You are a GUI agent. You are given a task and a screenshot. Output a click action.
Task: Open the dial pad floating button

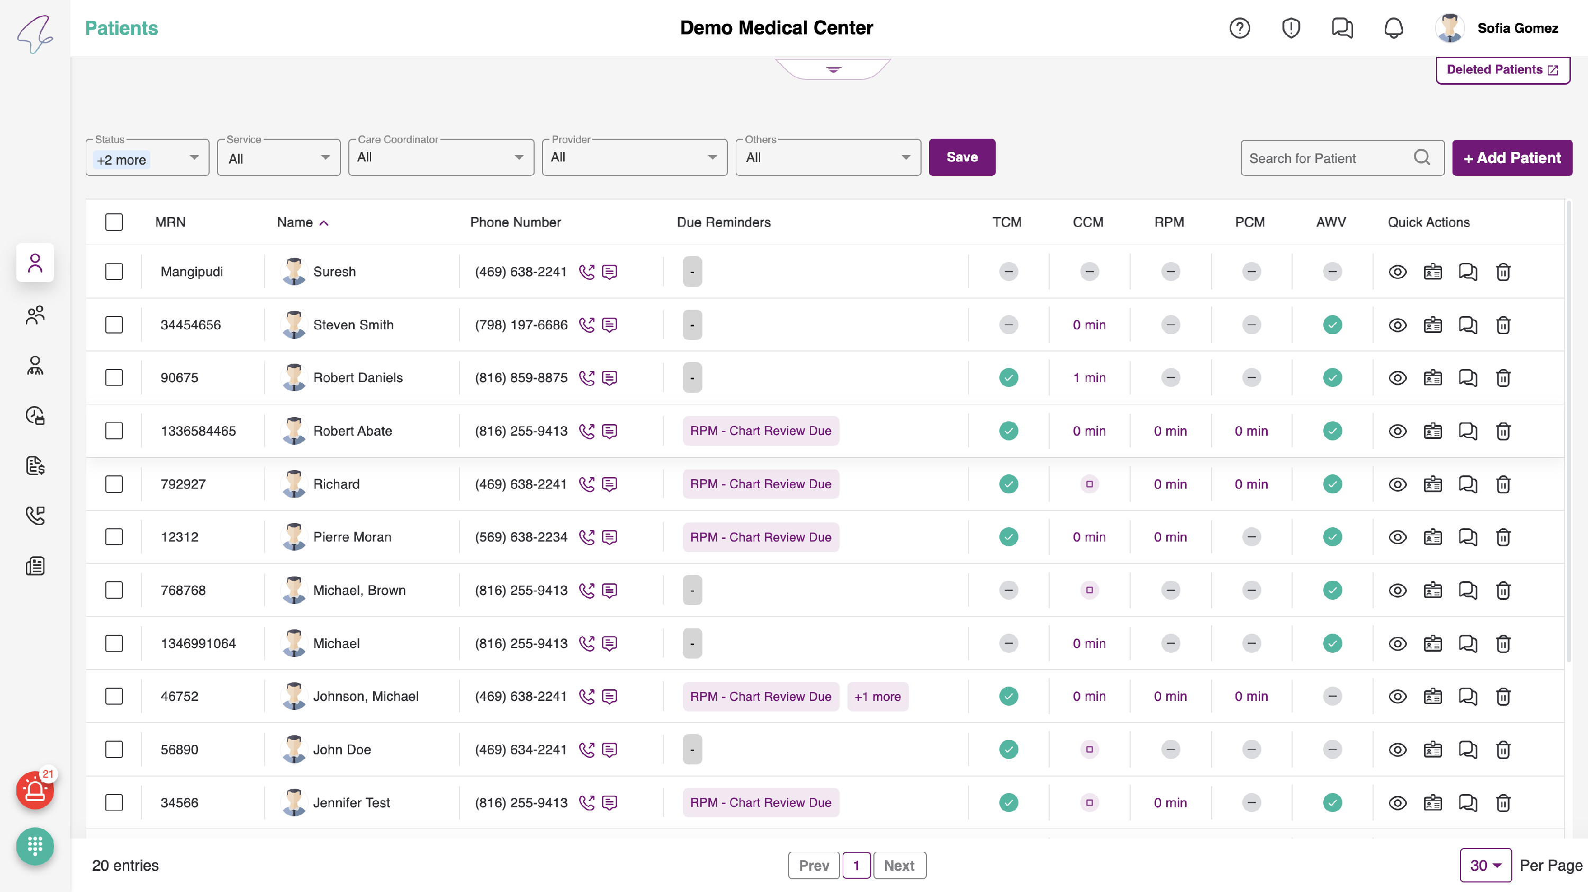(x=35, y=846)
